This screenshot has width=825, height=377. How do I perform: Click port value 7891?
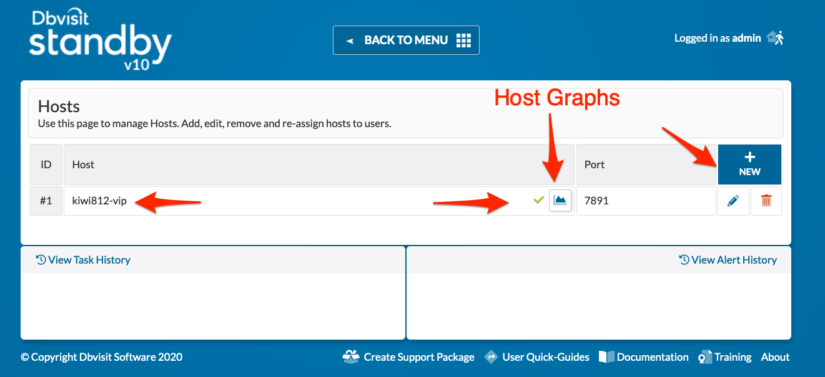point(596,201)
